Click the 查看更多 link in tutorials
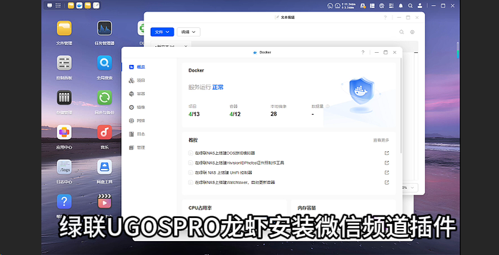 pos(381,140)
